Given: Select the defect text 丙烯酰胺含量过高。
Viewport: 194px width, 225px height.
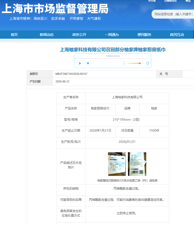Looking at the screenshot, I should coord(126,189).
